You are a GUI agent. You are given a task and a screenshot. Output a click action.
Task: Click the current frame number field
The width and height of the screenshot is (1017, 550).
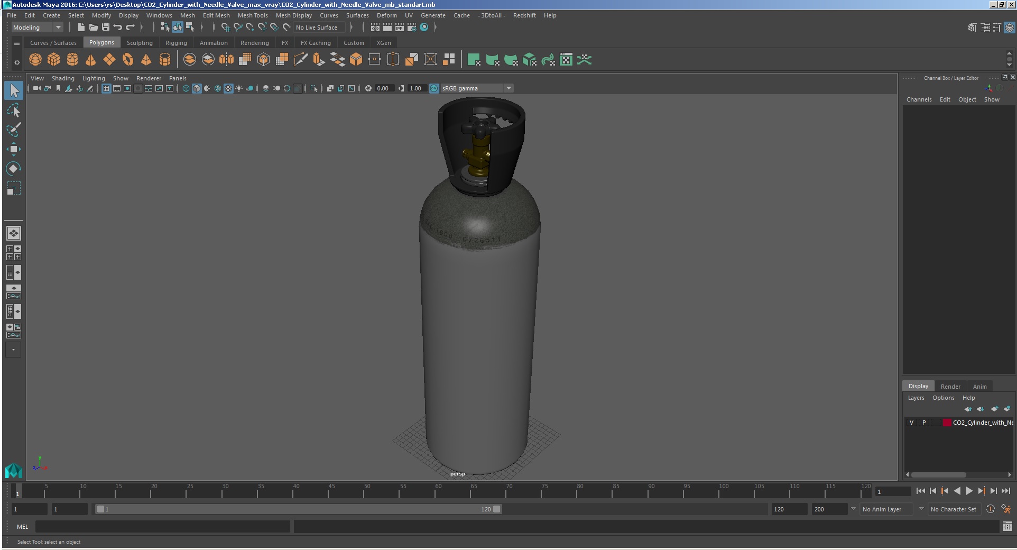pos(893,491)
